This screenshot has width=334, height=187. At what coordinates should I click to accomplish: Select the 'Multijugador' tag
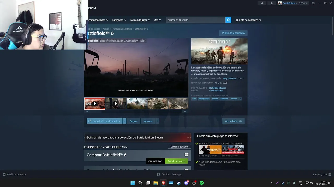[x=204, y=99]
